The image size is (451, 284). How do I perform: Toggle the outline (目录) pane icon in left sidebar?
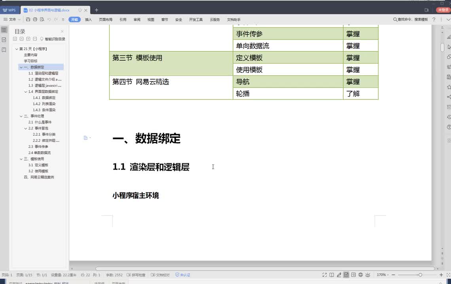pos(4,30)
